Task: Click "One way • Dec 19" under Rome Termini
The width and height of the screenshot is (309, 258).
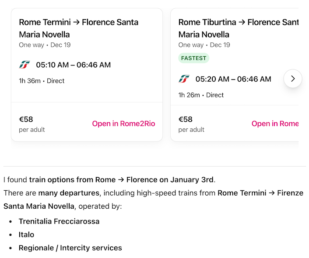Action: pos(45,45)
